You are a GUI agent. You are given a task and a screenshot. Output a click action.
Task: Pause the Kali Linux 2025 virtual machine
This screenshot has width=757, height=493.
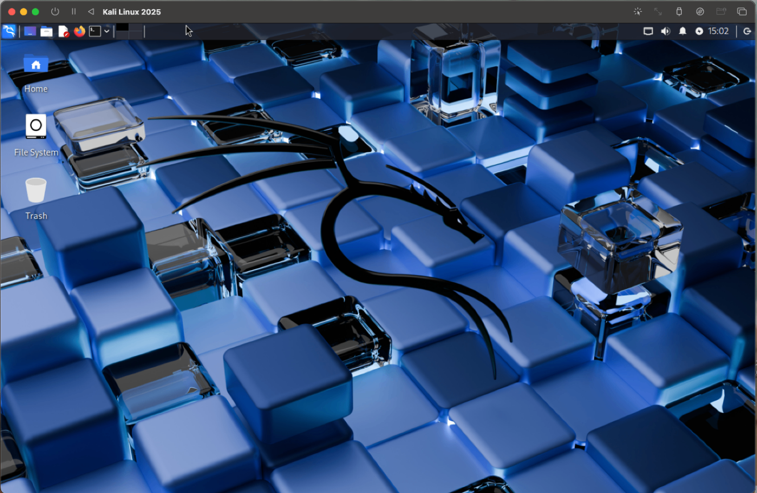[73, 11]
